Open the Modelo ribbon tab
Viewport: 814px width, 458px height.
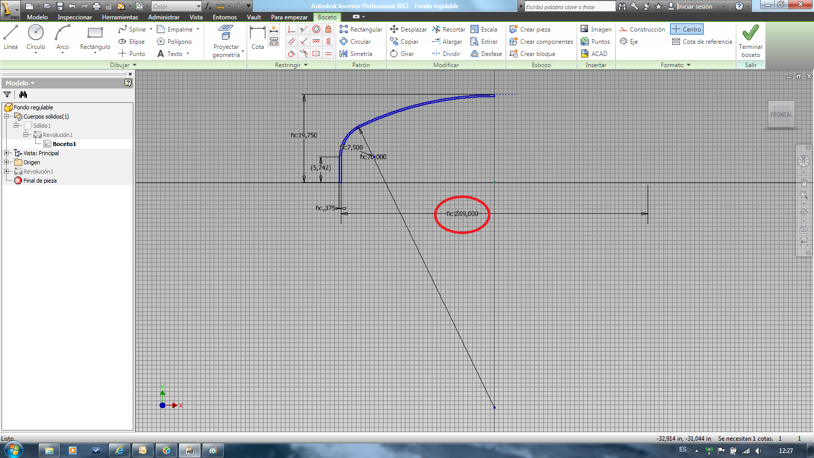(37, 17)
